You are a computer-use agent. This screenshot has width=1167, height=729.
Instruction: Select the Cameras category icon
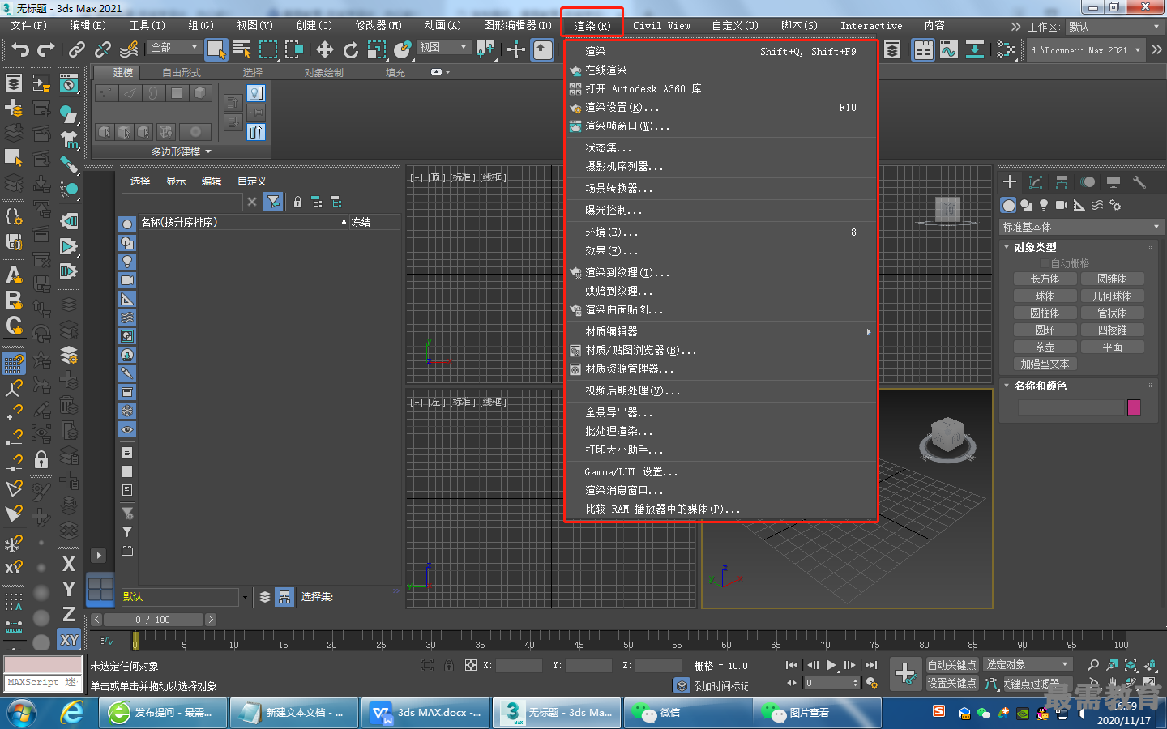point(1062,205)
